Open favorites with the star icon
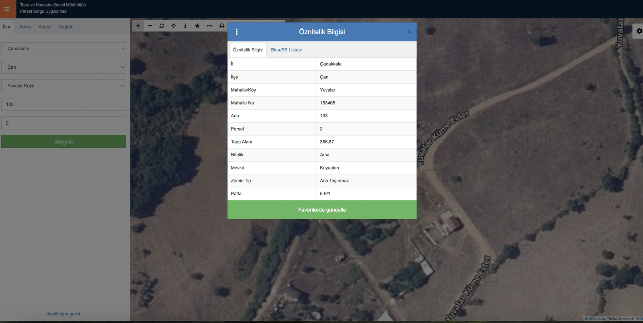The image size is (643, 323). [x=197, y=26]
